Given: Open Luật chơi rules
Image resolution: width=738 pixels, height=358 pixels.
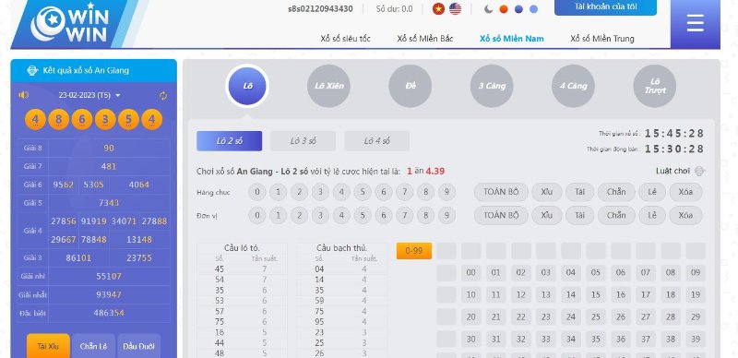Looking at the screenshot, I should tap(680, 171).
